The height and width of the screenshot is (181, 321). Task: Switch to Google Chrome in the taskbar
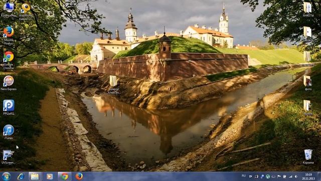(64, 176)
